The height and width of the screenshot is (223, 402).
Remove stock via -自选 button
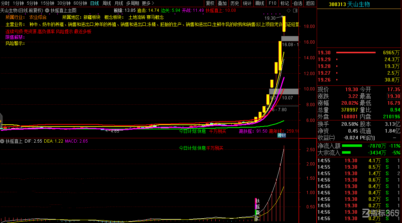pos(297,3)
